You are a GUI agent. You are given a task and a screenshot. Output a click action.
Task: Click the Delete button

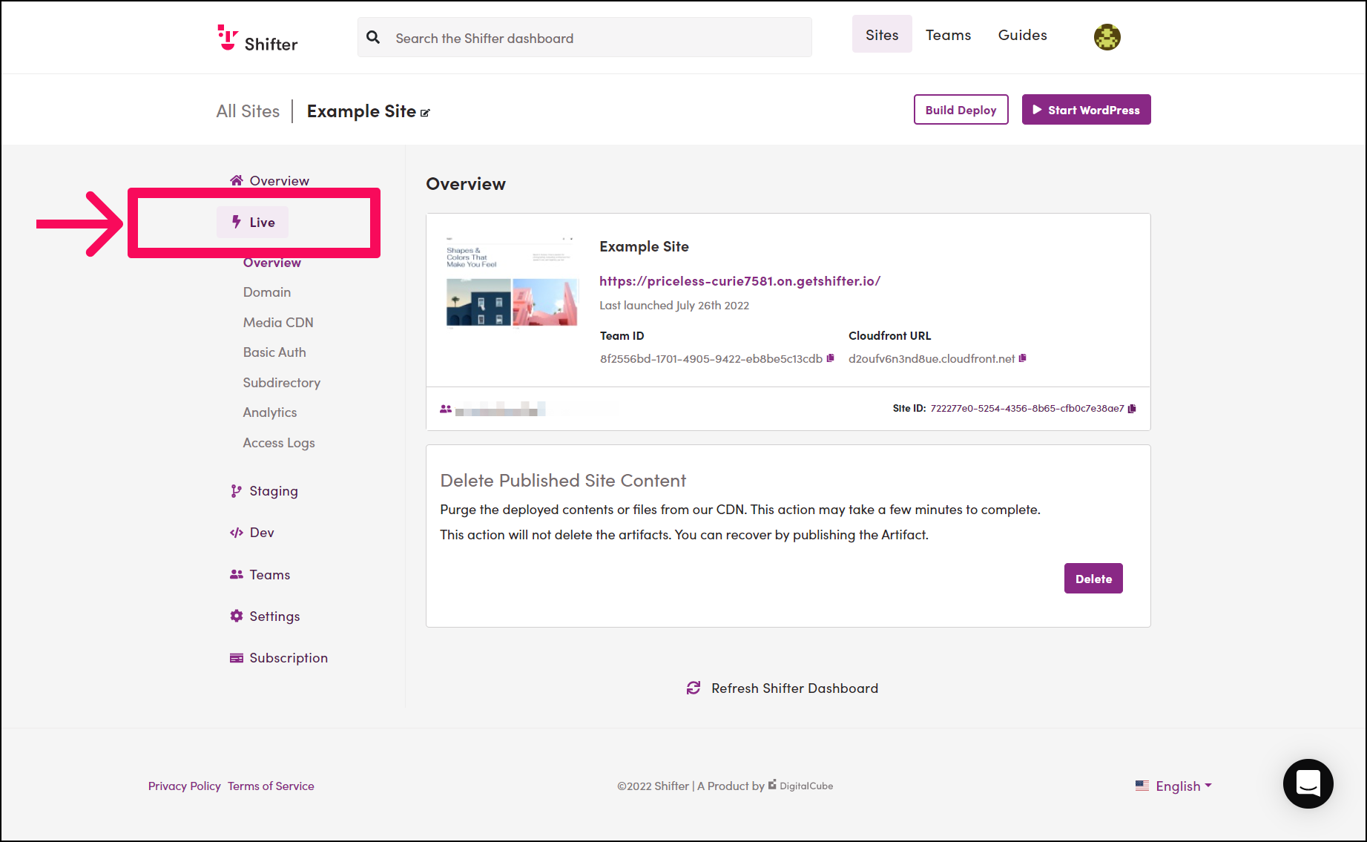(1093, 579)
